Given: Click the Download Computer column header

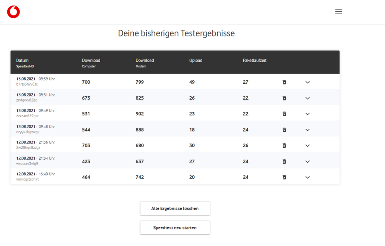Looking at the screenshot, I should click(91, 63).
